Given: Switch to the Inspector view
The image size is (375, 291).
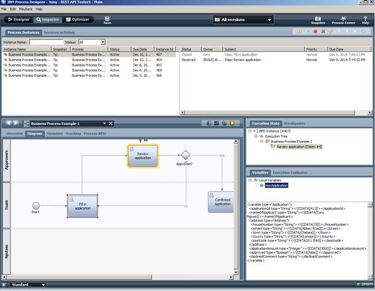Looking at the screenshot, I should click(47, 20).
